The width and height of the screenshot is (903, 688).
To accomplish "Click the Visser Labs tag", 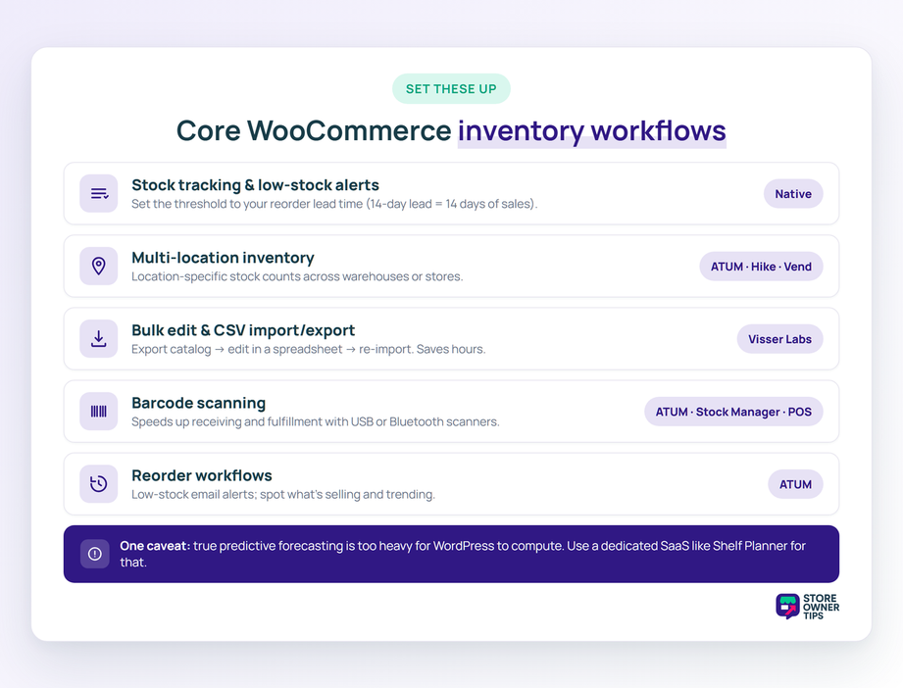I will (x=779, y=339).
